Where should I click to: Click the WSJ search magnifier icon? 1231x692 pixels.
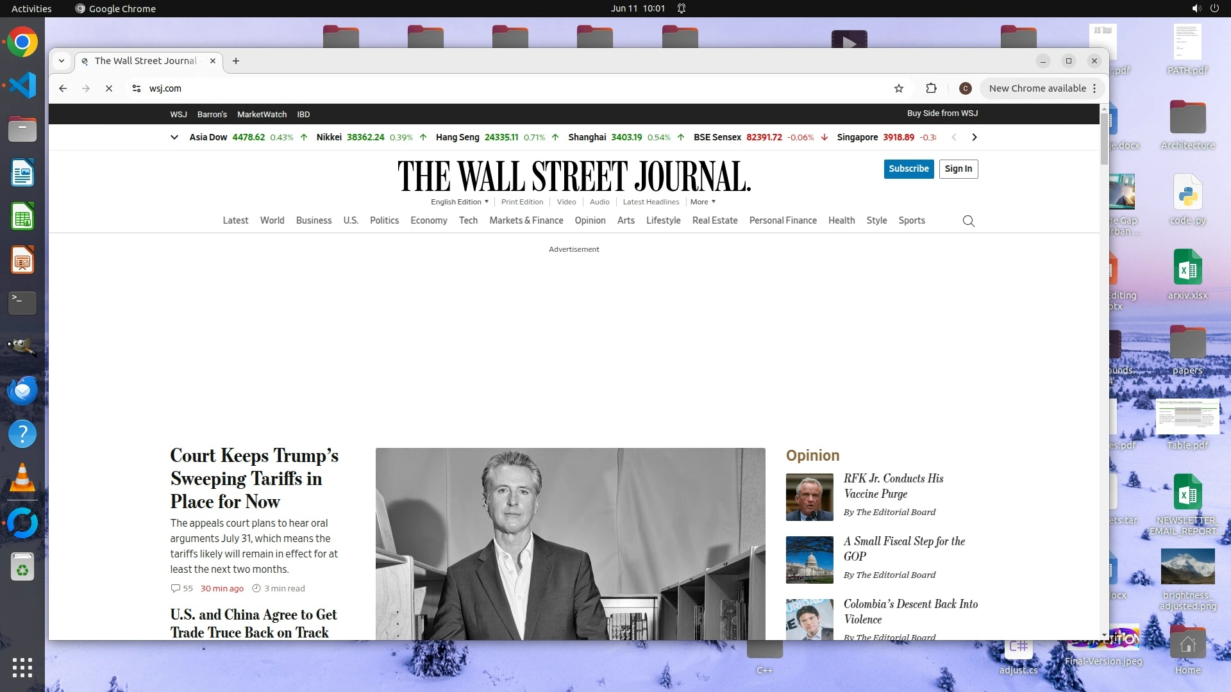coord(968,221)
